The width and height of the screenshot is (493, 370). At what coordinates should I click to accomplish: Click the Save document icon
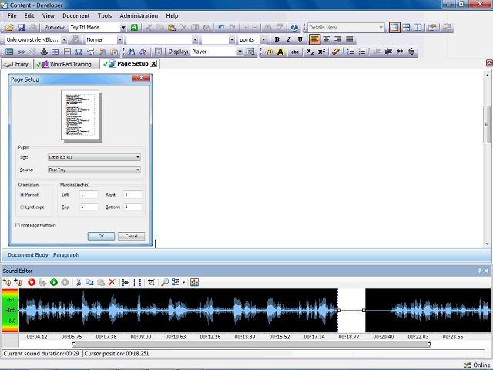click(21, 28)
